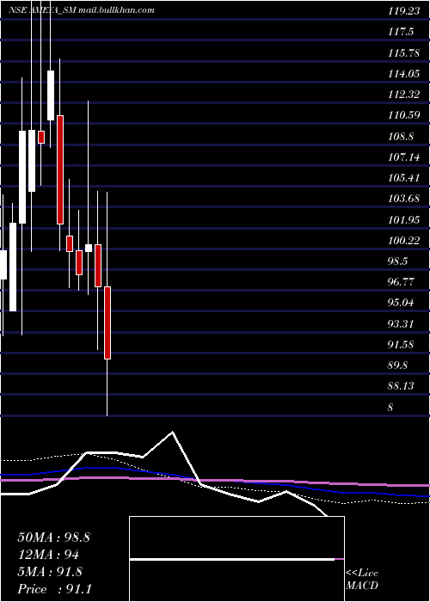Click the 50MA : 98.8 reading

pos(53,537)
